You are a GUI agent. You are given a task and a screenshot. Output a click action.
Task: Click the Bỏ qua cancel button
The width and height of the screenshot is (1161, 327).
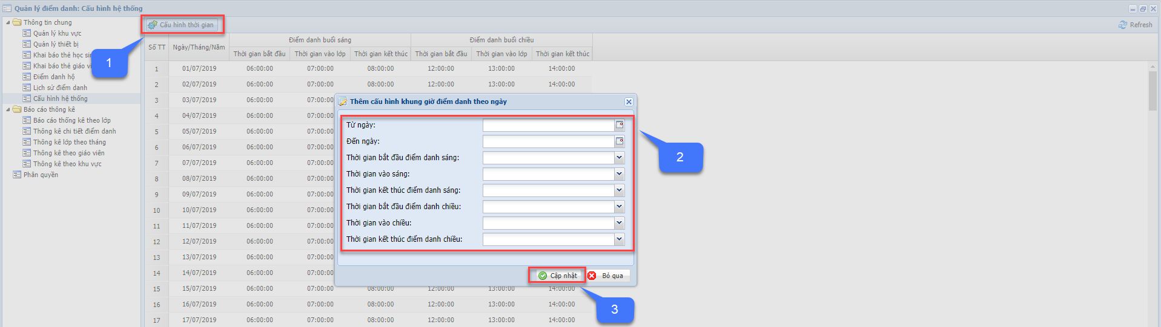(607, 276)
